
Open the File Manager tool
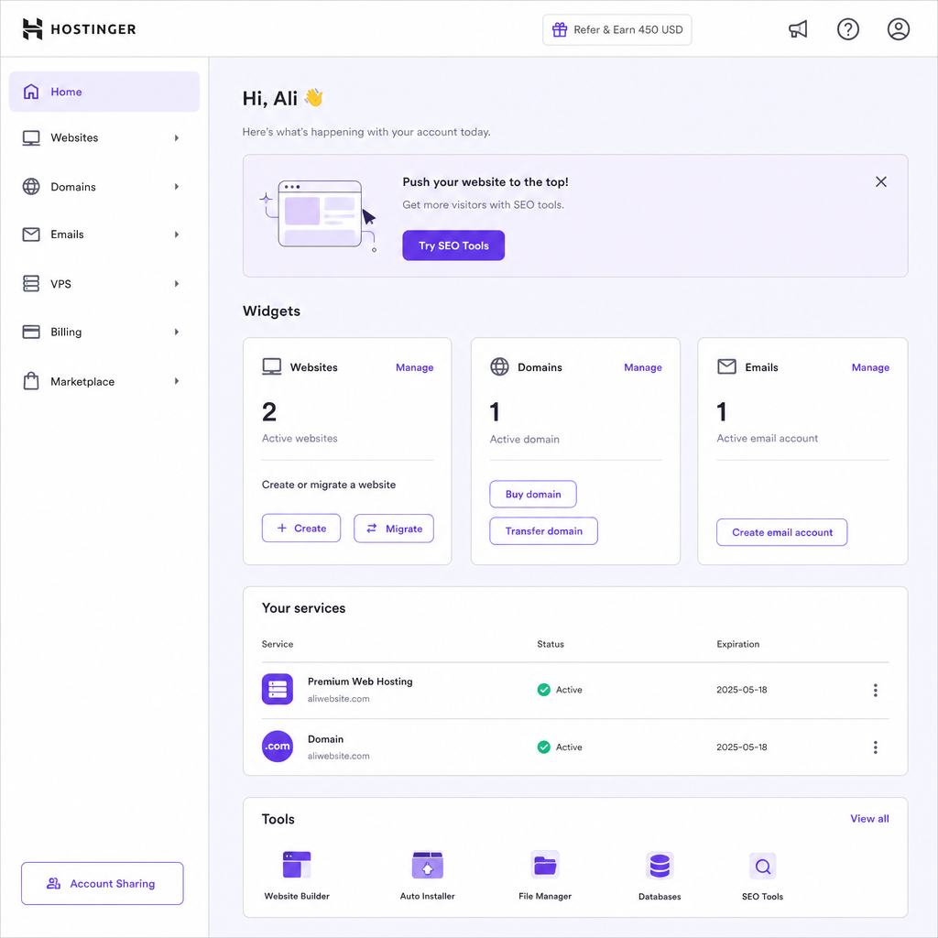pos(545,875)
